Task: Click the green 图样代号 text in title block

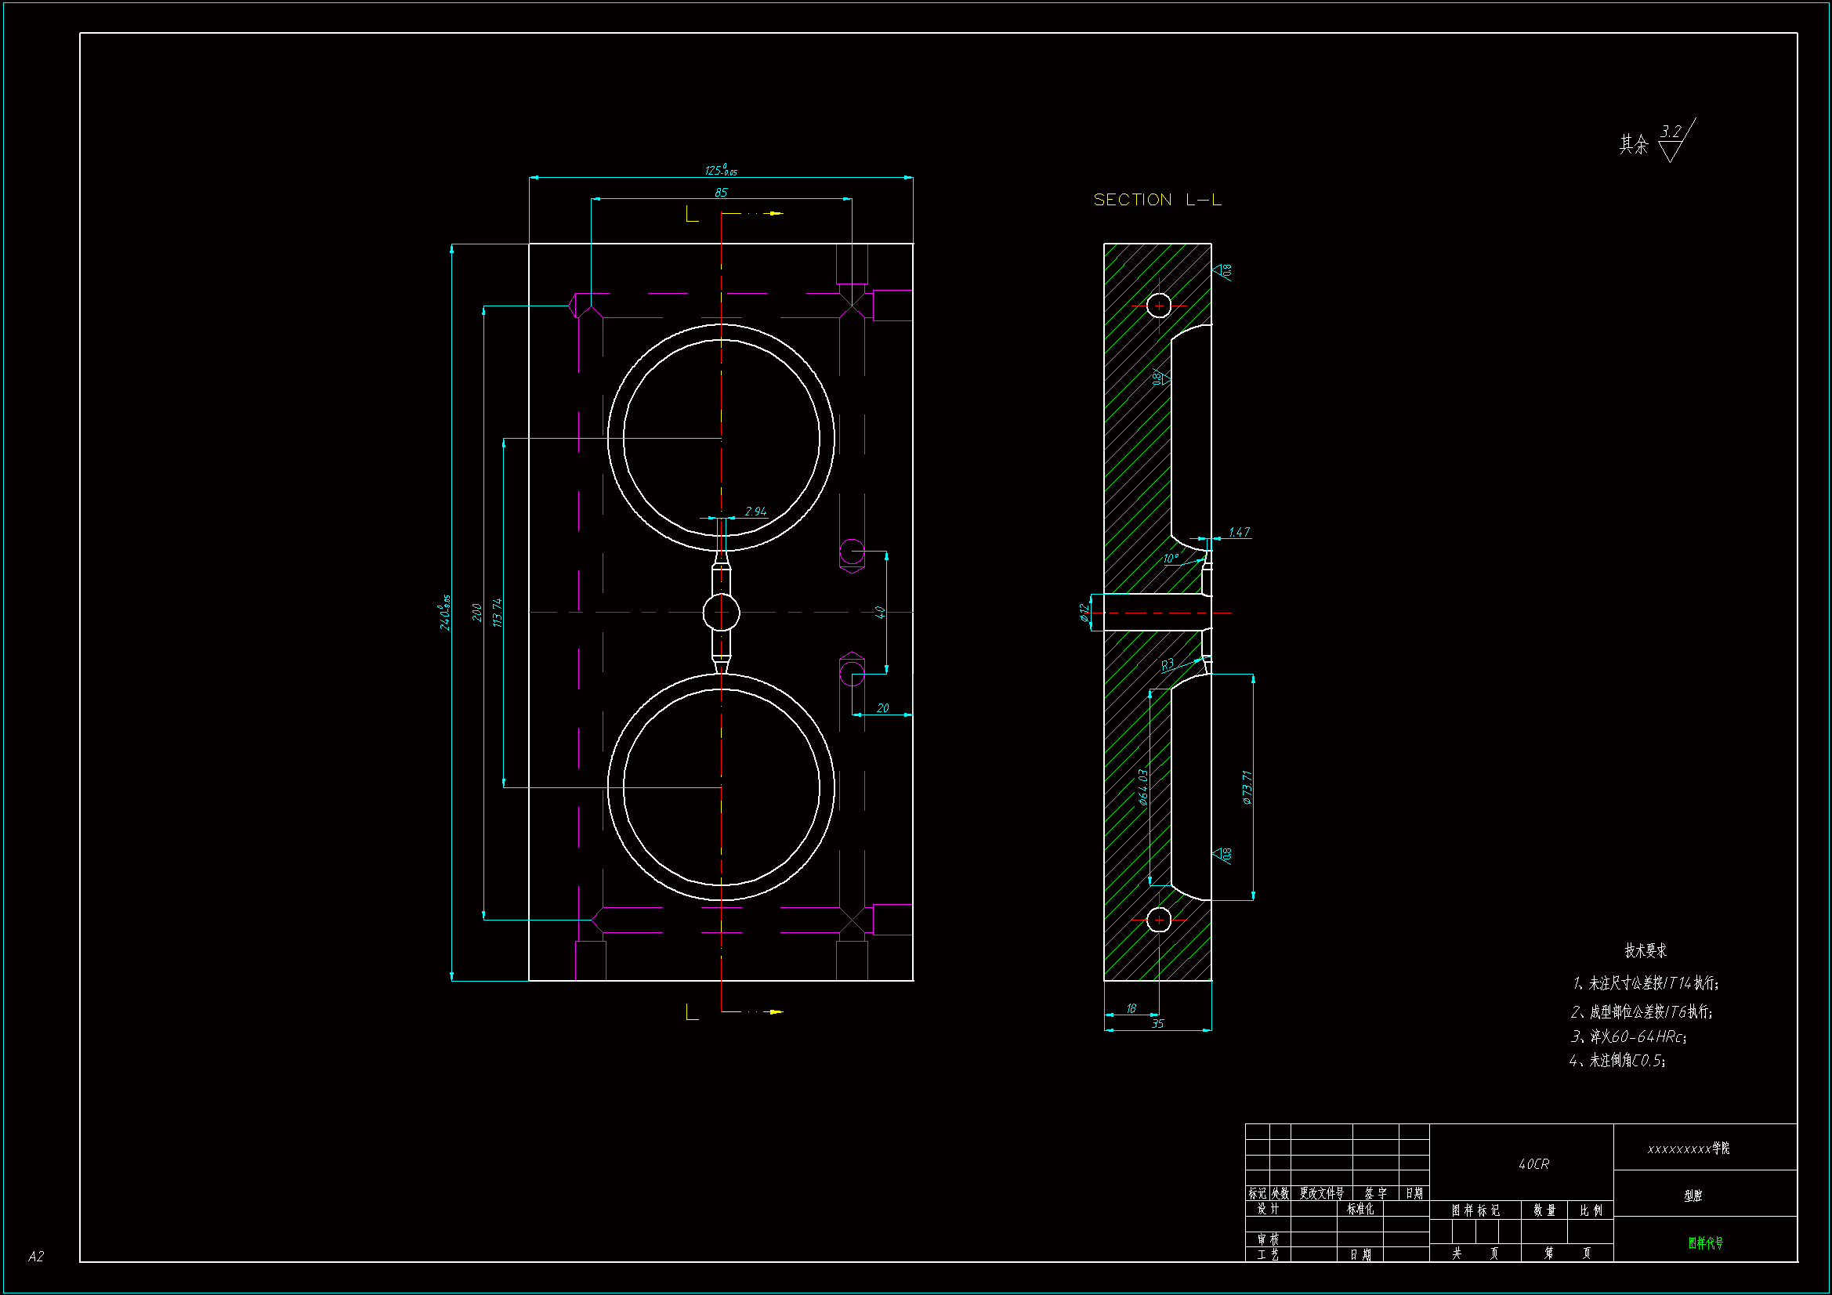Action: click(x=1705, y=1243)
